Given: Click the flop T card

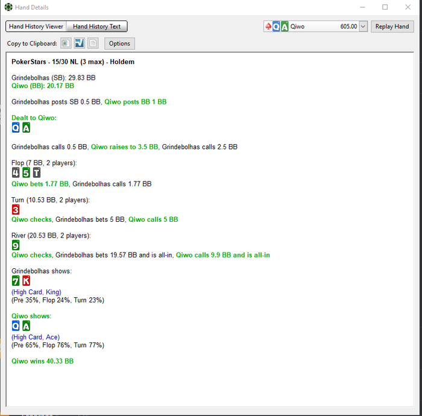Looking at the screenshot, I should coord(37,173).
